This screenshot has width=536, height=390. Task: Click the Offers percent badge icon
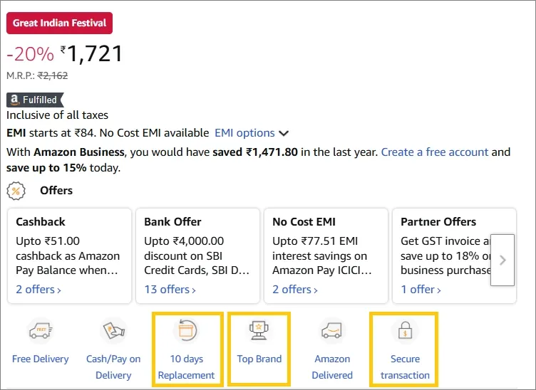(16, 191)
